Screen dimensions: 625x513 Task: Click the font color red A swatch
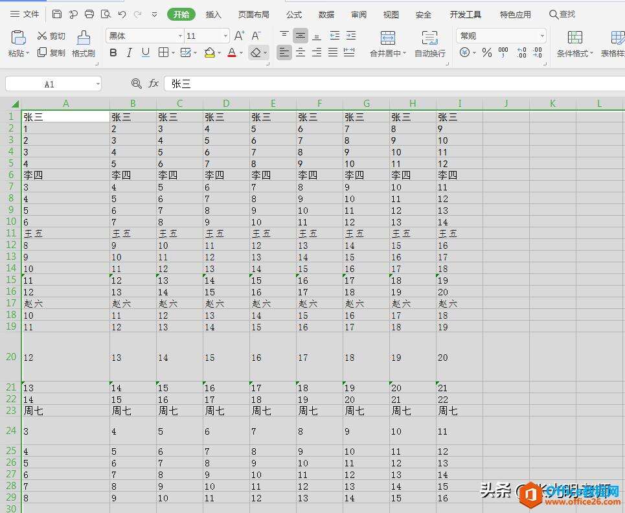coord(232,53)
